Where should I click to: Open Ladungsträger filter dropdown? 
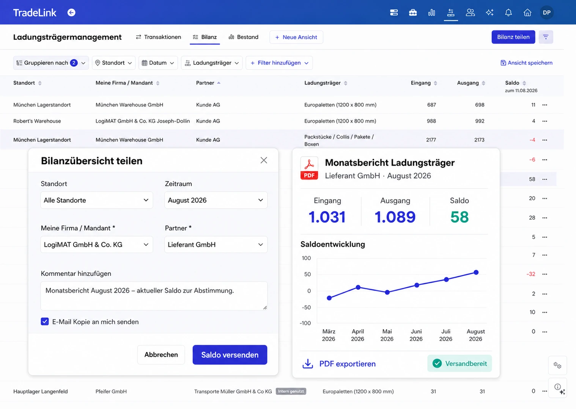tap(212, 63)
